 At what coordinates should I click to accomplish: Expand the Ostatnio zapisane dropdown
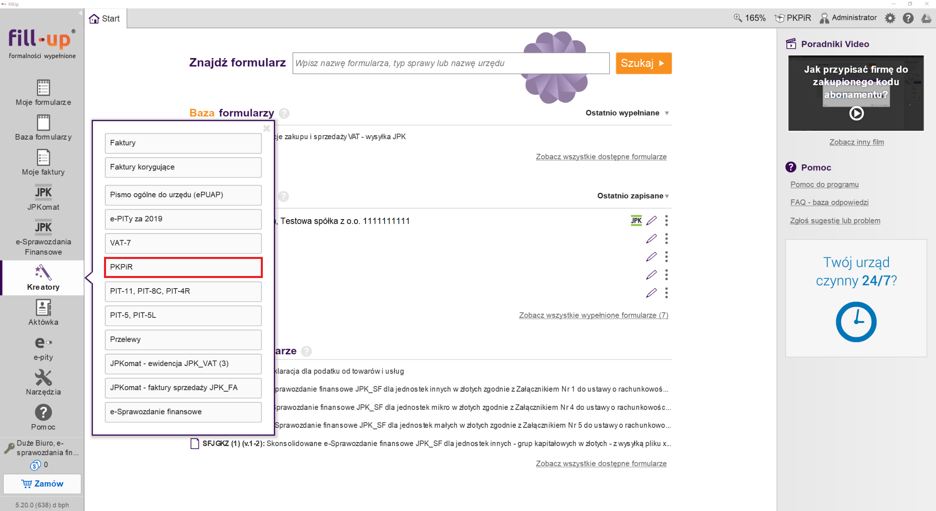point(633,196)
